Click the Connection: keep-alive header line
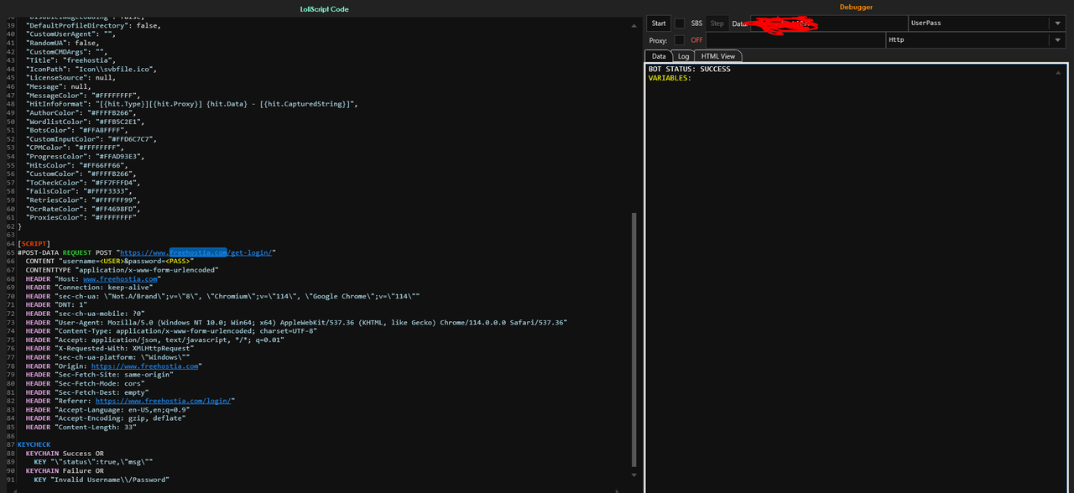Screen dimensions: 1074x493 point(91,287)
